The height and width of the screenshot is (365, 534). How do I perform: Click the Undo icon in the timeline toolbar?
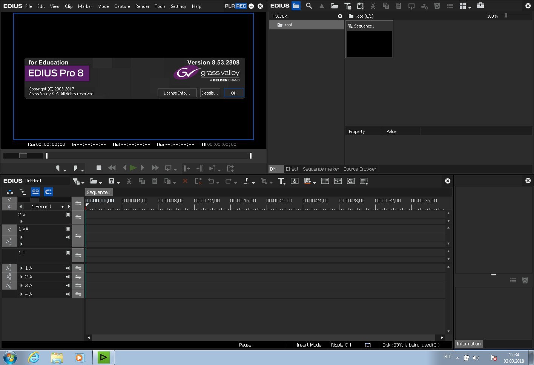point(211,181)
